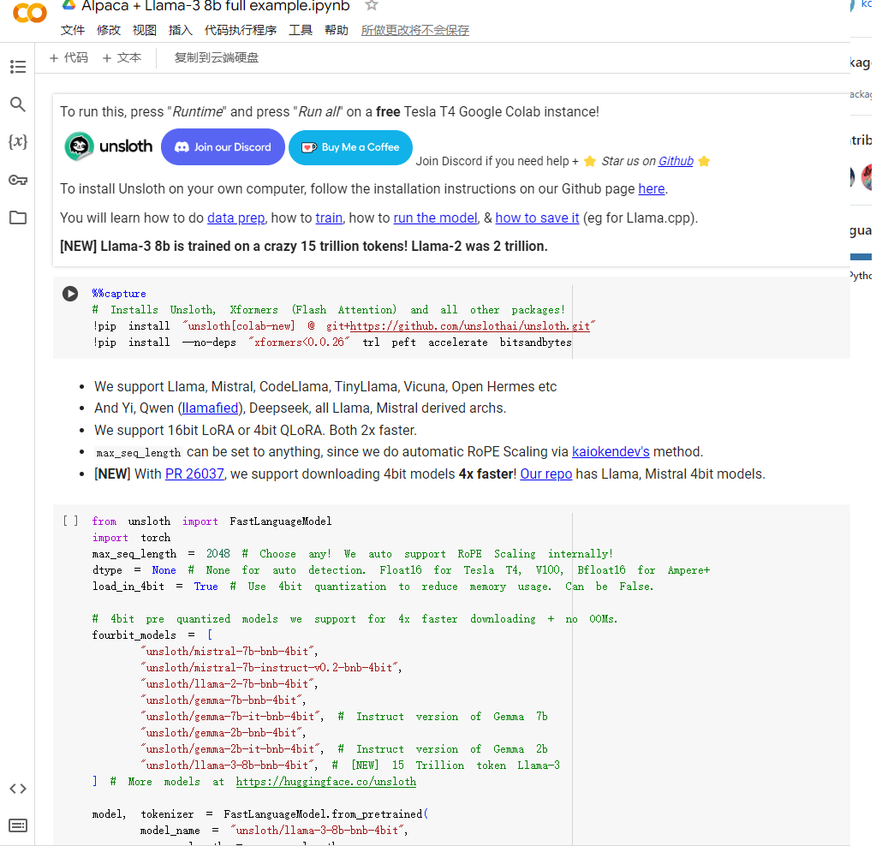Follow the 'here' installation instructions link
The width and height of the screenshot is (876, 858).
652,188
